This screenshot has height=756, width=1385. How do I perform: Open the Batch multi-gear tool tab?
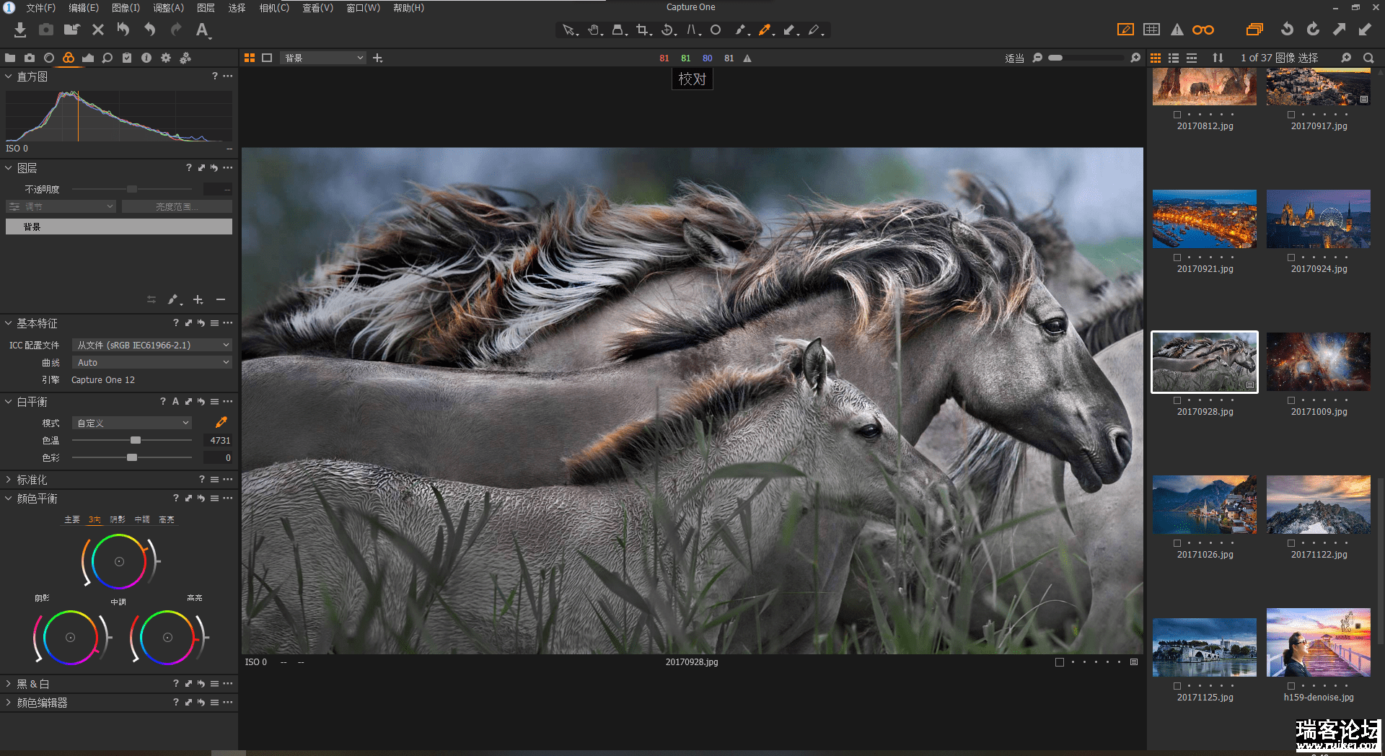(185, 58)
